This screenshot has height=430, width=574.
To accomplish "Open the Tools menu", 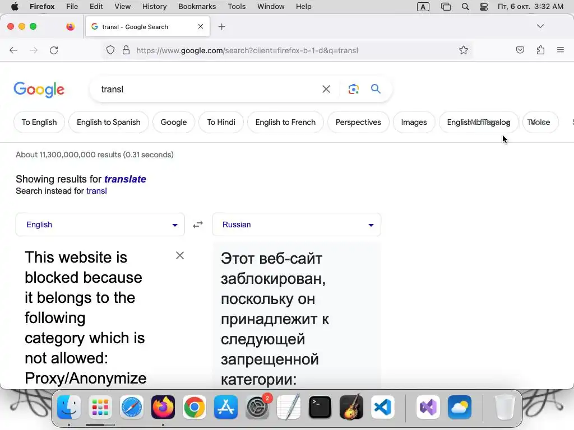I will click(x=237, y=7).
